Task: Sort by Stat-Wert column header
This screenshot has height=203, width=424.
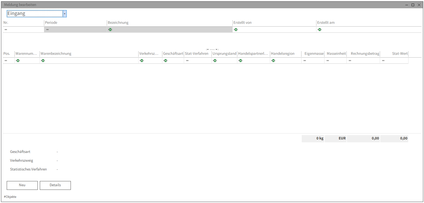Action: (x=394, y=54)
